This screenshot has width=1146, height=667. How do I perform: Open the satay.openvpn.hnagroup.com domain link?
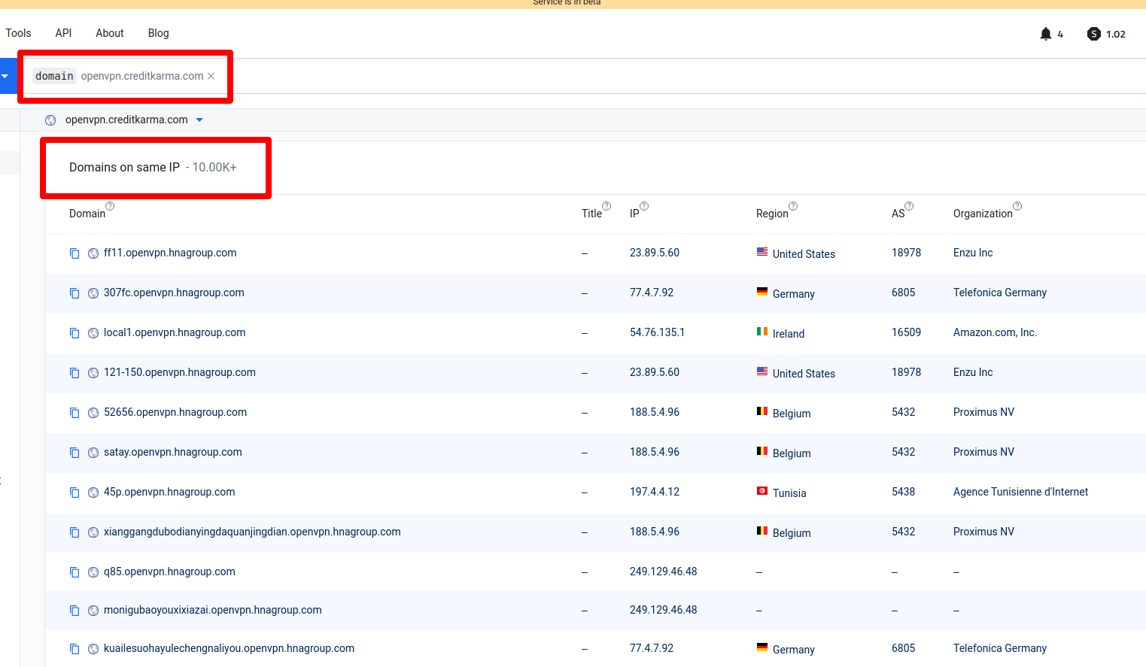click(x=173, y=452)
